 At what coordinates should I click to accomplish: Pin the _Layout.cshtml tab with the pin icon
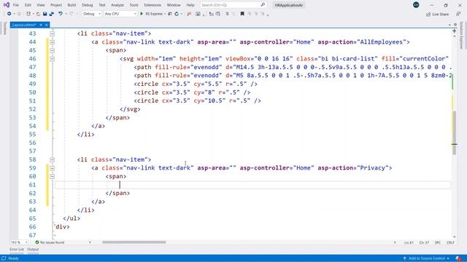(x=41, y=25)
